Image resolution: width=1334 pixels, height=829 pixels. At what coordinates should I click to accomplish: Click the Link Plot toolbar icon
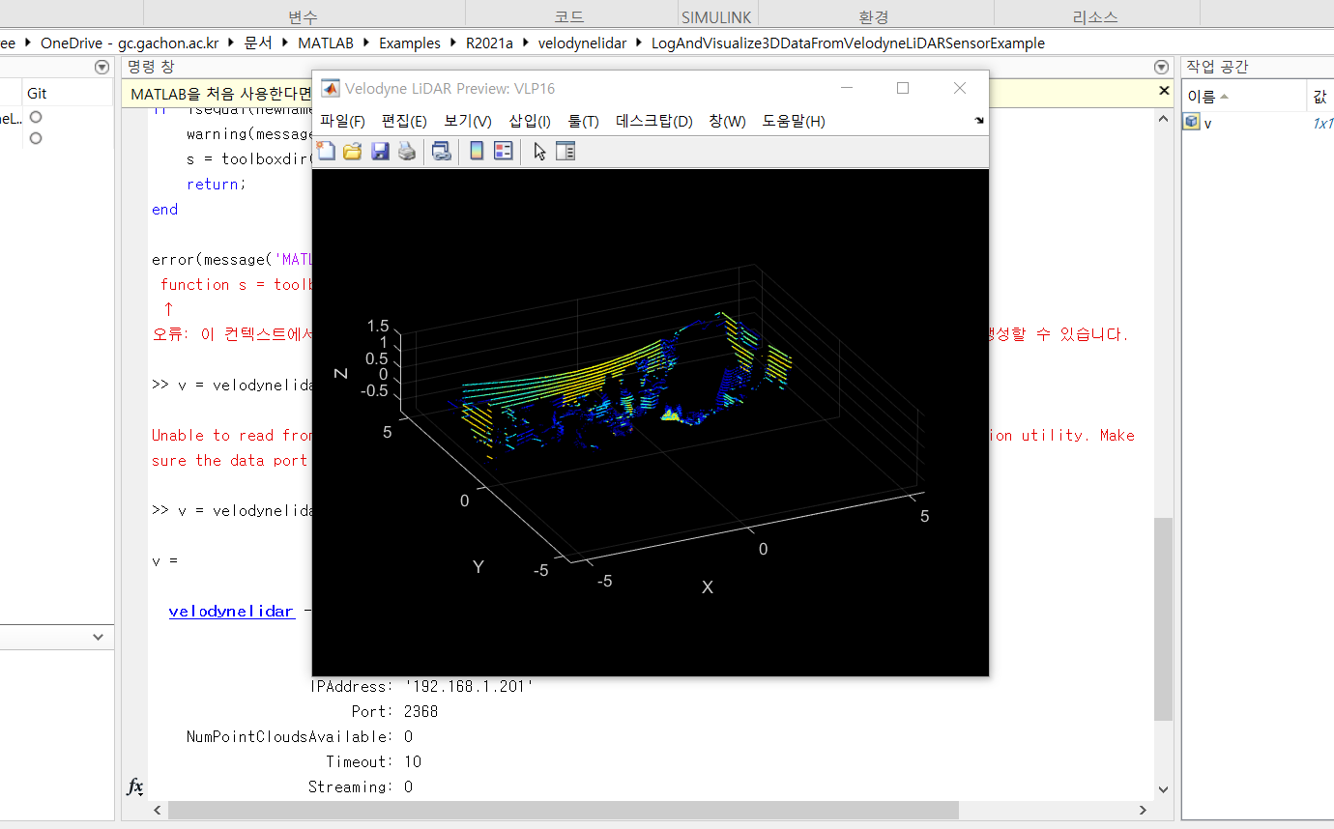tap(441, 151)
